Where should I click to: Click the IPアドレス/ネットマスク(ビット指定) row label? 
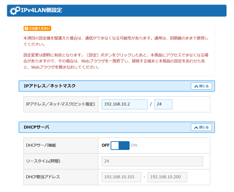60,104
